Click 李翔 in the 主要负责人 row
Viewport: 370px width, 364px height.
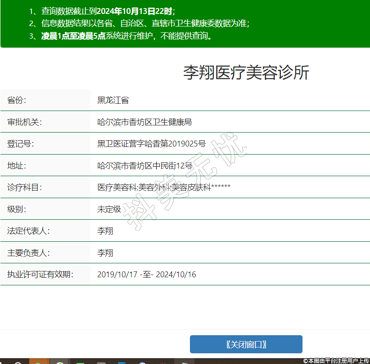tap(105, 253)
